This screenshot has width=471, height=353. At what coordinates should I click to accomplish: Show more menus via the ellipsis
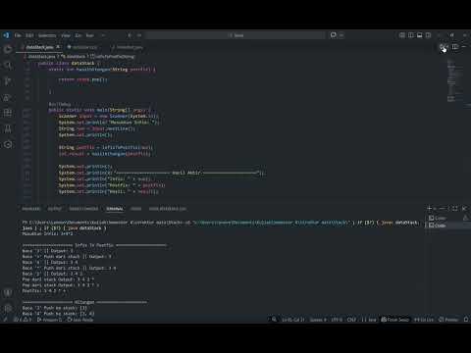tap(103, 35)
